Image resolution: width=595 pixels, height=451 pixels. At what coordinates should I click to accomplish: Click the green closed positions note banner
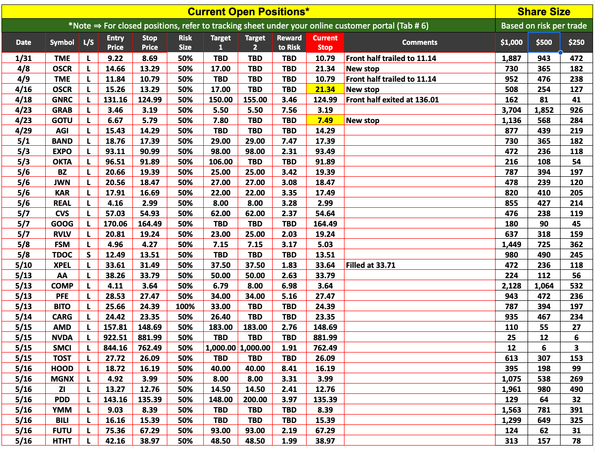pos(248,26)
